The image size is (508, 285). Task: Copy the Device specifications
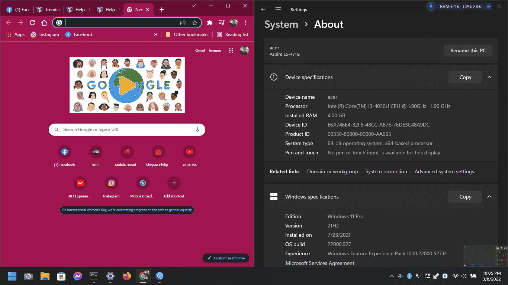click(x=465, y=77)
